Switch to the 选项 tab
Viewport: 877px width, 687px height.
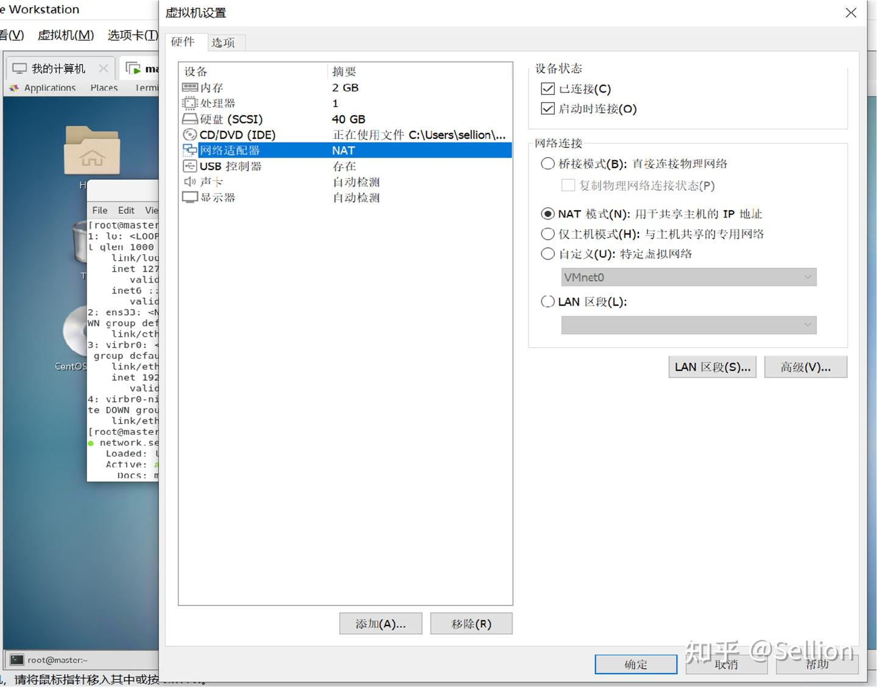223,42
